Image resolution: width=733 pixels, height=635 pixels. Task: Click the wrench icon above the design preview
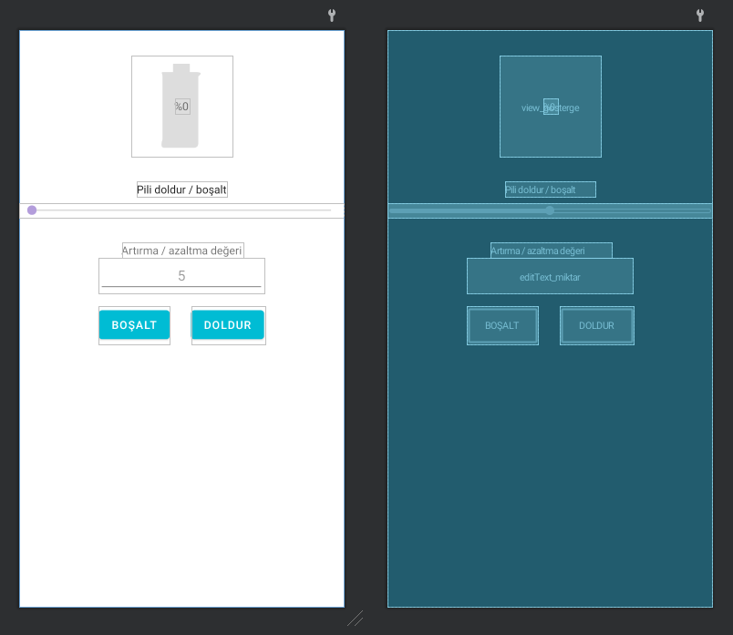pyautogui.click(x=332, y=15)
